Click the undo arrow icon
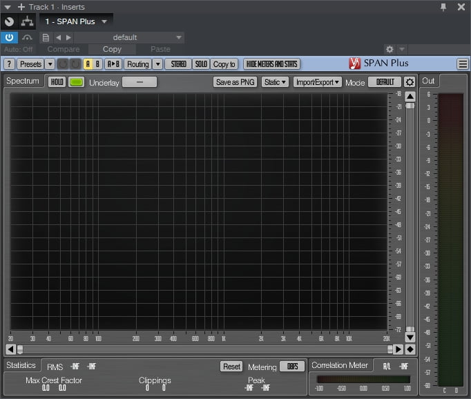Viewport: 471px width, 399px height. click(63, 64)
